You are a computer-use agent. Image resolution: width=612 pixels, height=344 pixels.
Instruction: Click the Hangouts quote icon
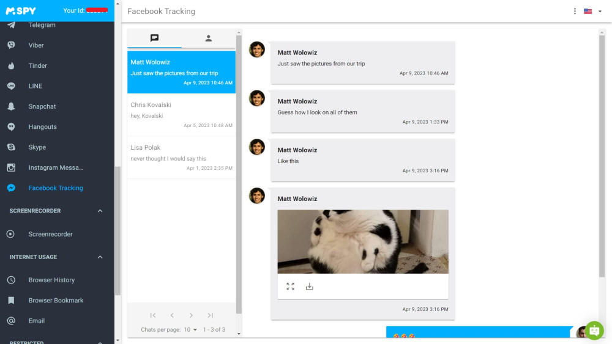[11, 126]
